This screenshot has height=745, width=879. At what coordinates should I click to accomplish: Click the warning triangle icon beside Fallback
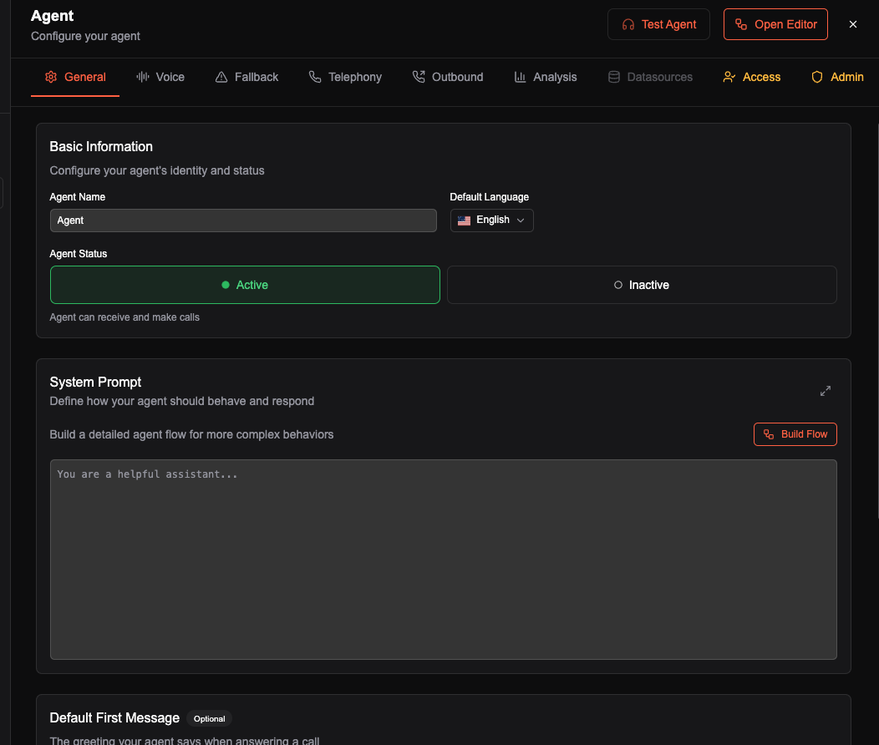pyautogui.click(x=221, y=77)
